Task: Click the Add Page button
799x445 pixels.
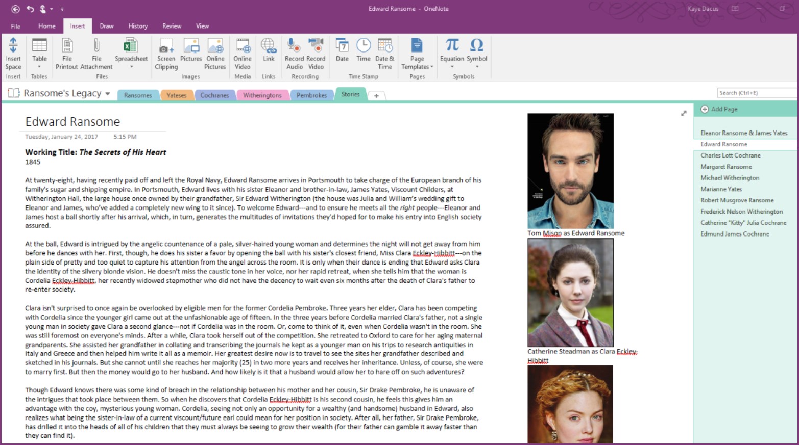Action: pos(719,109)
